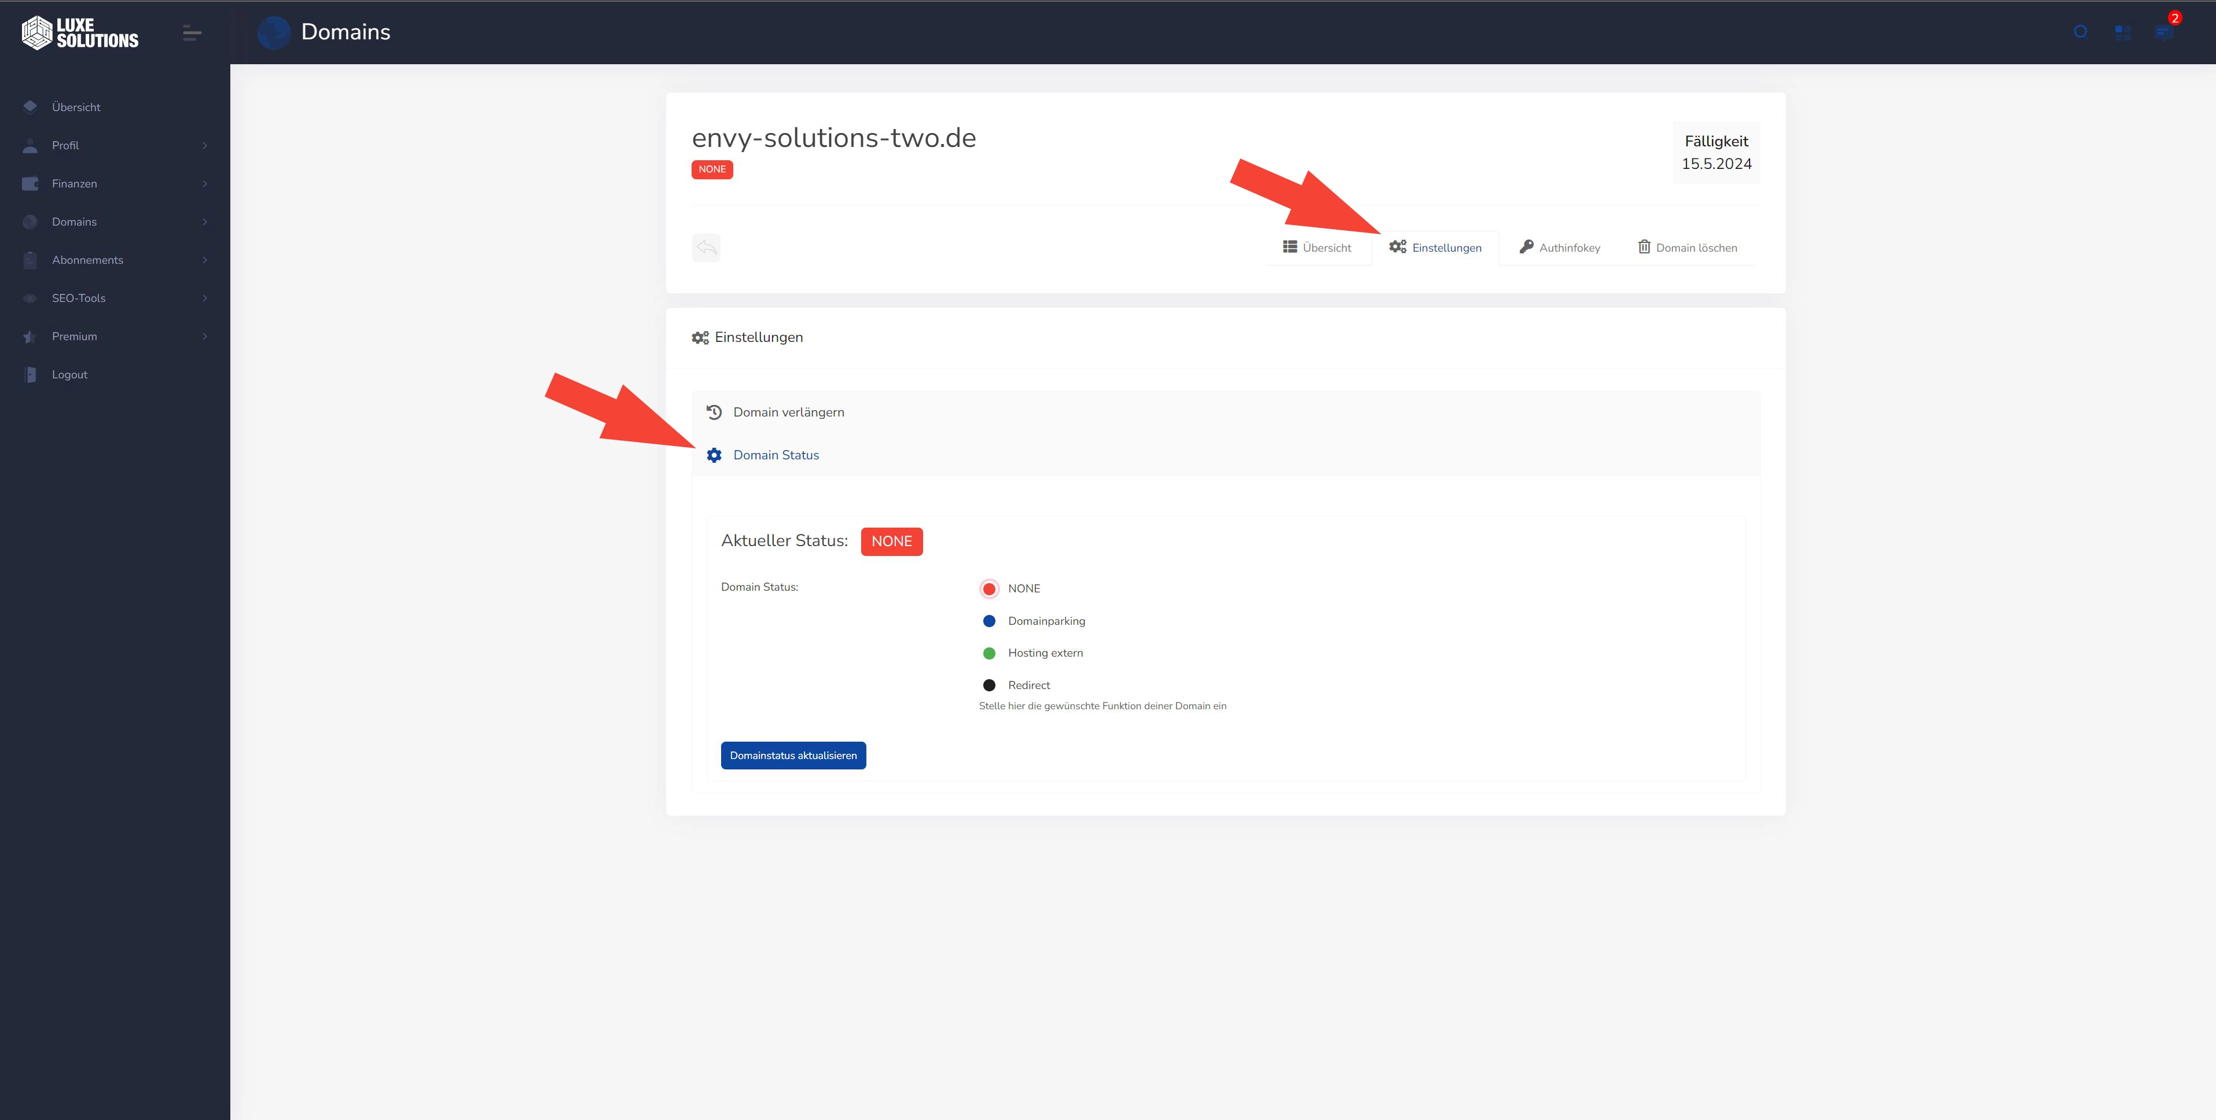Click the NONE radio label text
The width and height of the screenshot is (2216, 1120).
tap(1024, 588)
